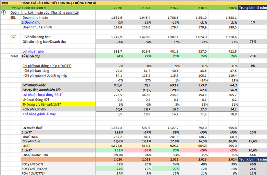Viewport: 267px width, 175px height.
Task: Select ΔLNTT average value 20%
Action: [x=253, y=132]
